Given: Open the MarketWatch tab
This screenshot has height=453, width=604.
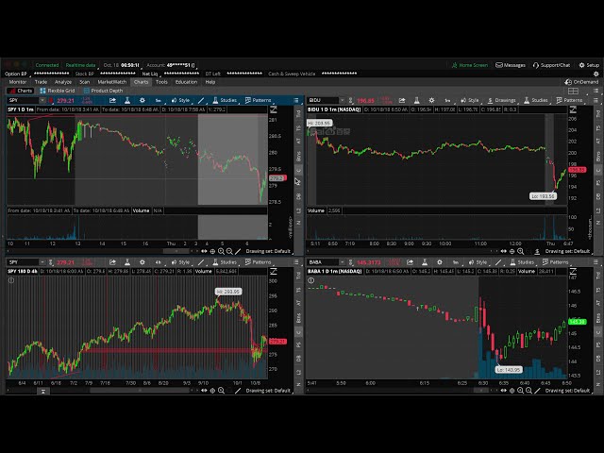Looking at the screenshot, I should [x=111, y=82].
